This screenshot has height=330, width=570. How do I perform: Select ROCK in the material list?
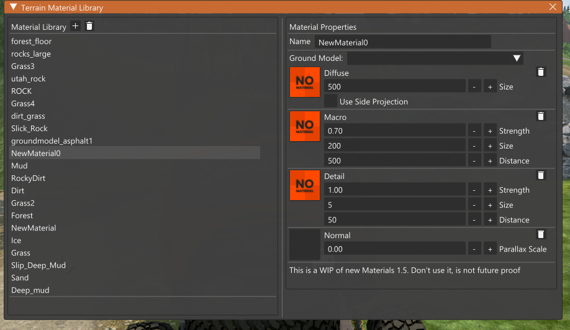pyautogui.click(x=135, y=91)
